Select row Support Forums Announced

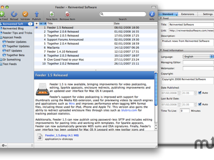pos(96,40)
